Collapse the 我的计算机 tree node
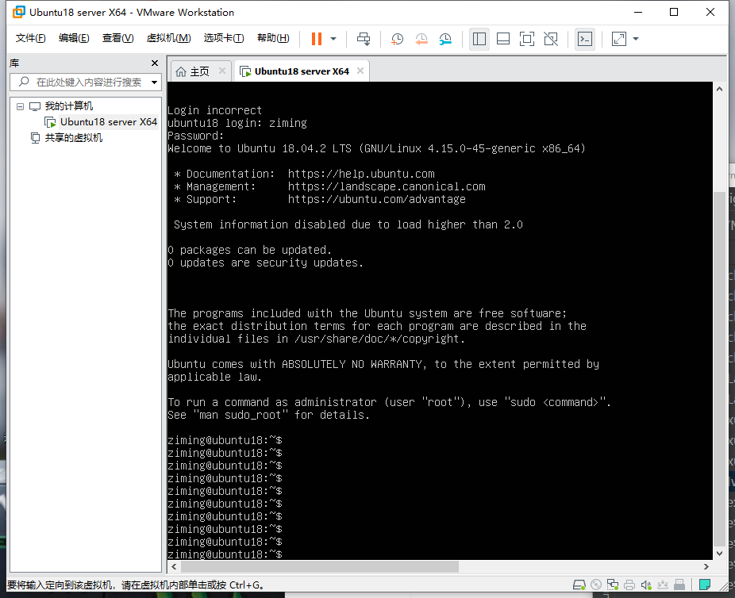The height and width of the screenshot is (598, 735). [20, 106]
